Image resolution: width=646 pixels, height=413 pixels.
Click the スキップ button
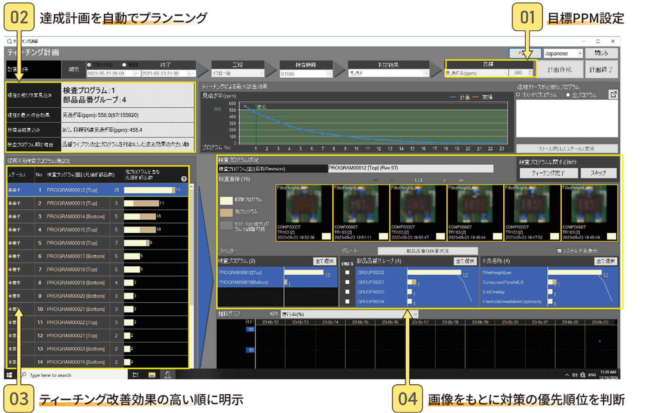[598, 173]
